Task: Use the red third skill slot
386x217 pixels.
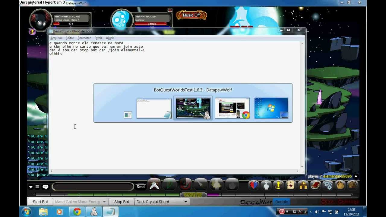Action: 185,185
